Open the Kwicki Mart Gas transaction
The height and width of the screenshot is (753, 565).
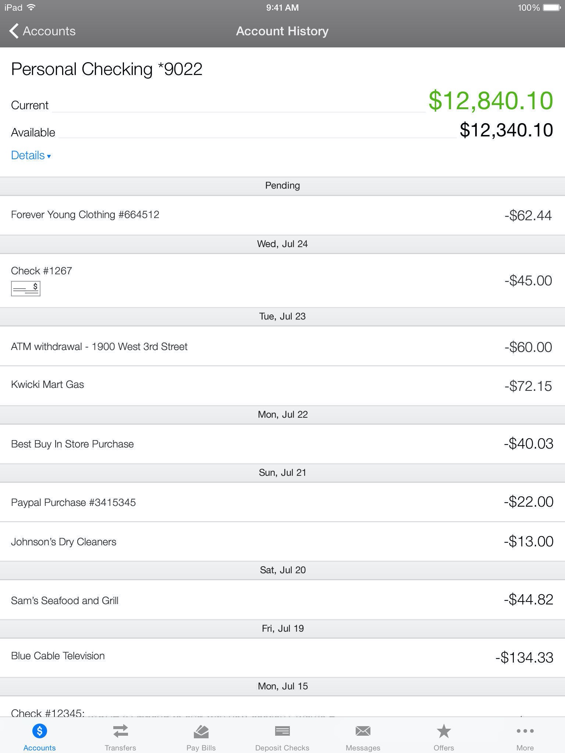click(x=282, y=385)
